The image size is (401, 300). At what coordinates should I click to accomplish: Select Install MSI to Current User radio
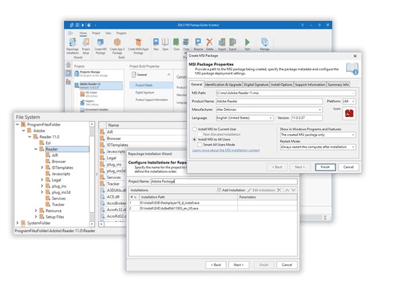pos(194,129)
